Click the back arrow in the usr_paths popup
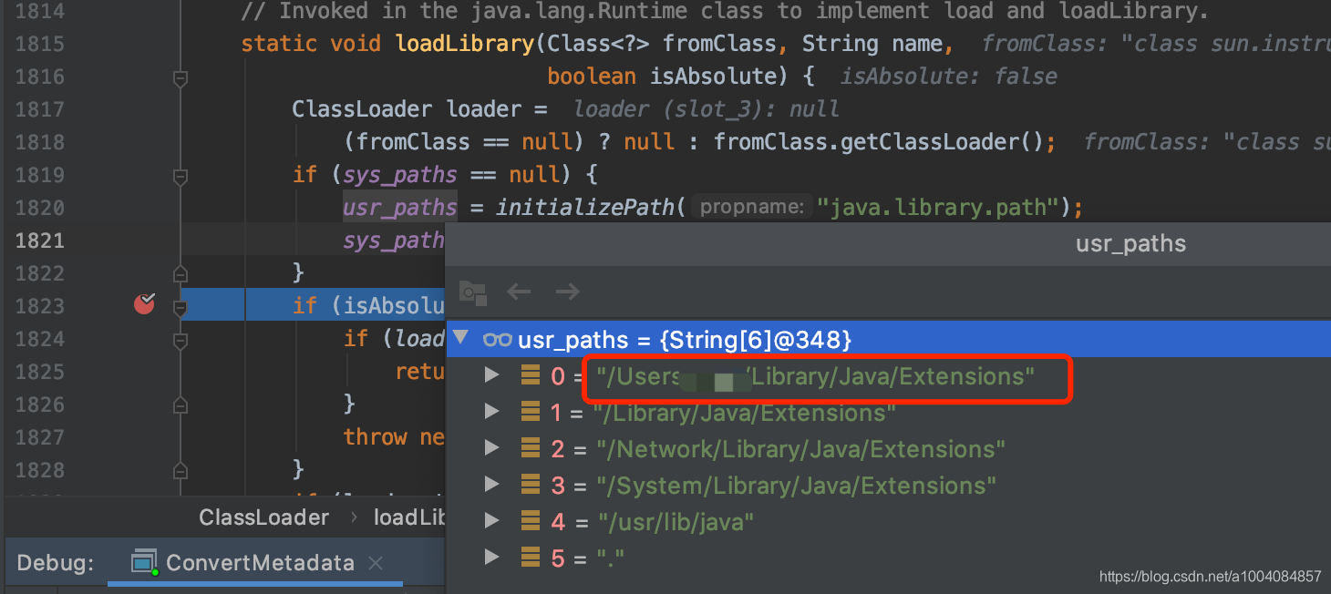1331x594 pixels. (x=519, y=292)
